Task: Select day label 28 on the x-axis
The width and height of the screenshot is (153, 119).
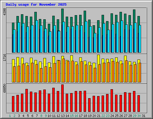Action: (130, 116)
